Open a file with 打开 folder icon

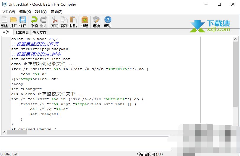click(14, 22)
